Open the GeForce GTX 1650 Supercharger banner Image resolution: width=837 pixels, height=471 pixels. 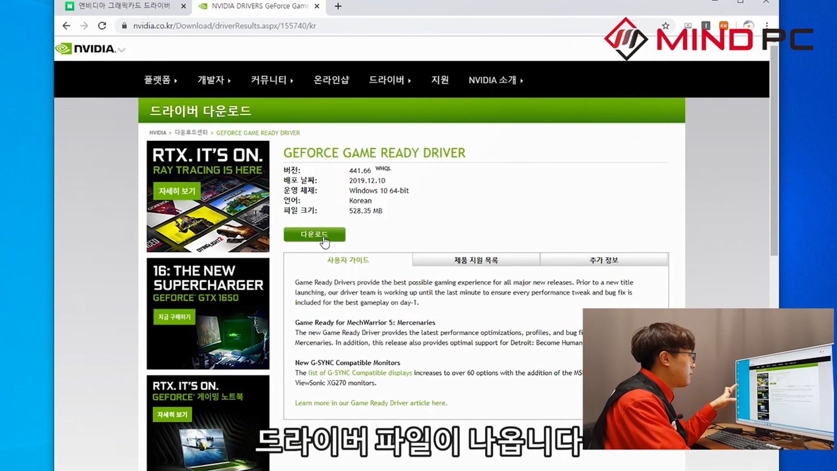208,314
